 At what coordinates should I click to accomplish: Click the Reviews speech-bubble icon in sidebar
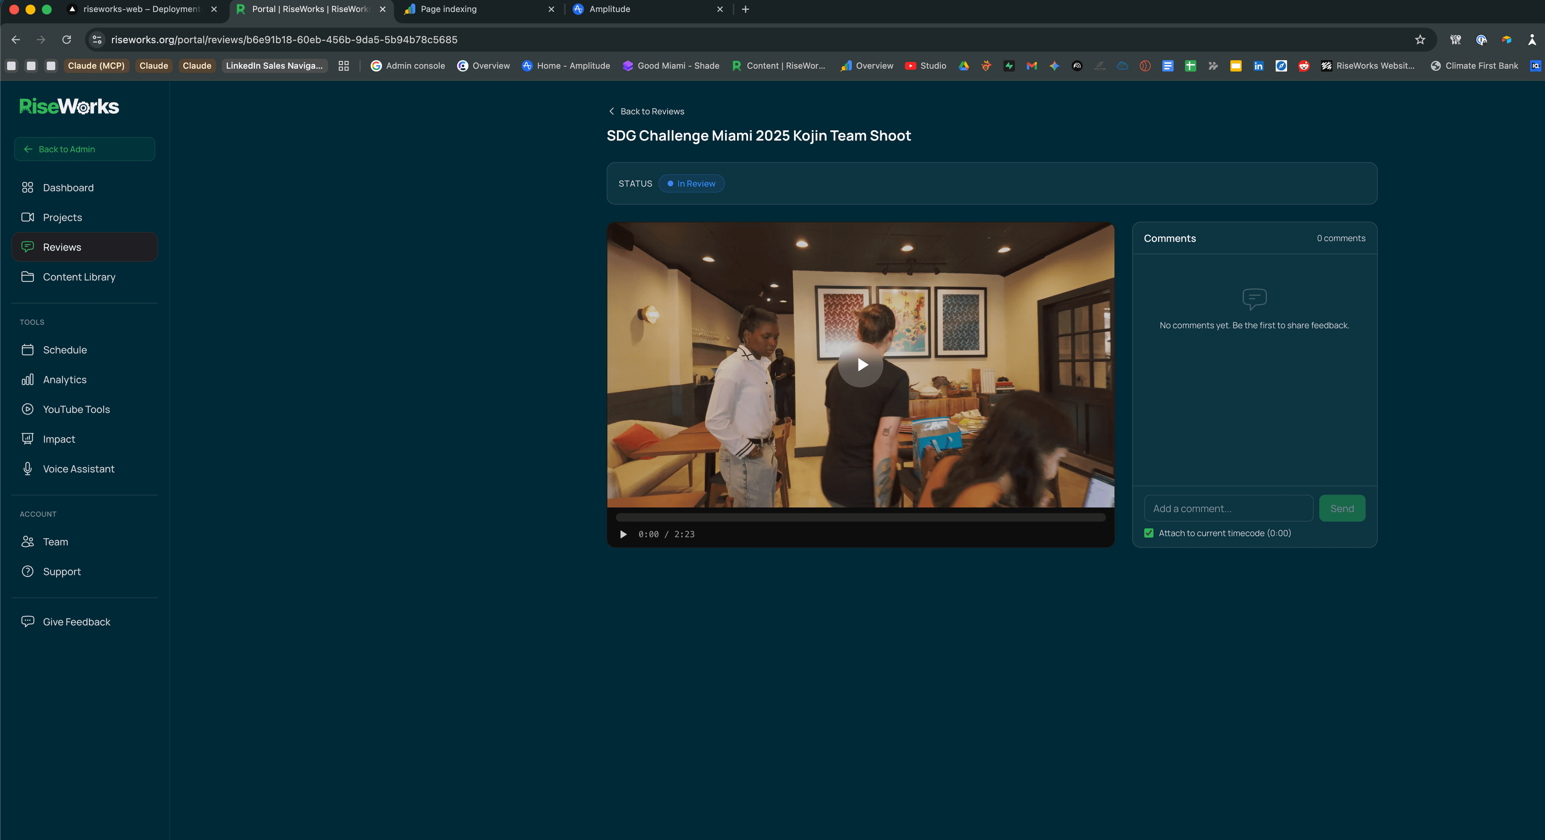click(28, 247)
